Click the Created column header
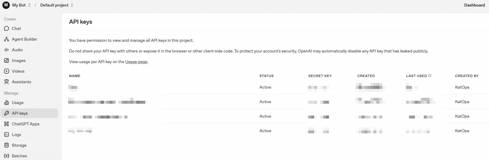The width and height of the screenshot is (489, 160). click(366, 76)
